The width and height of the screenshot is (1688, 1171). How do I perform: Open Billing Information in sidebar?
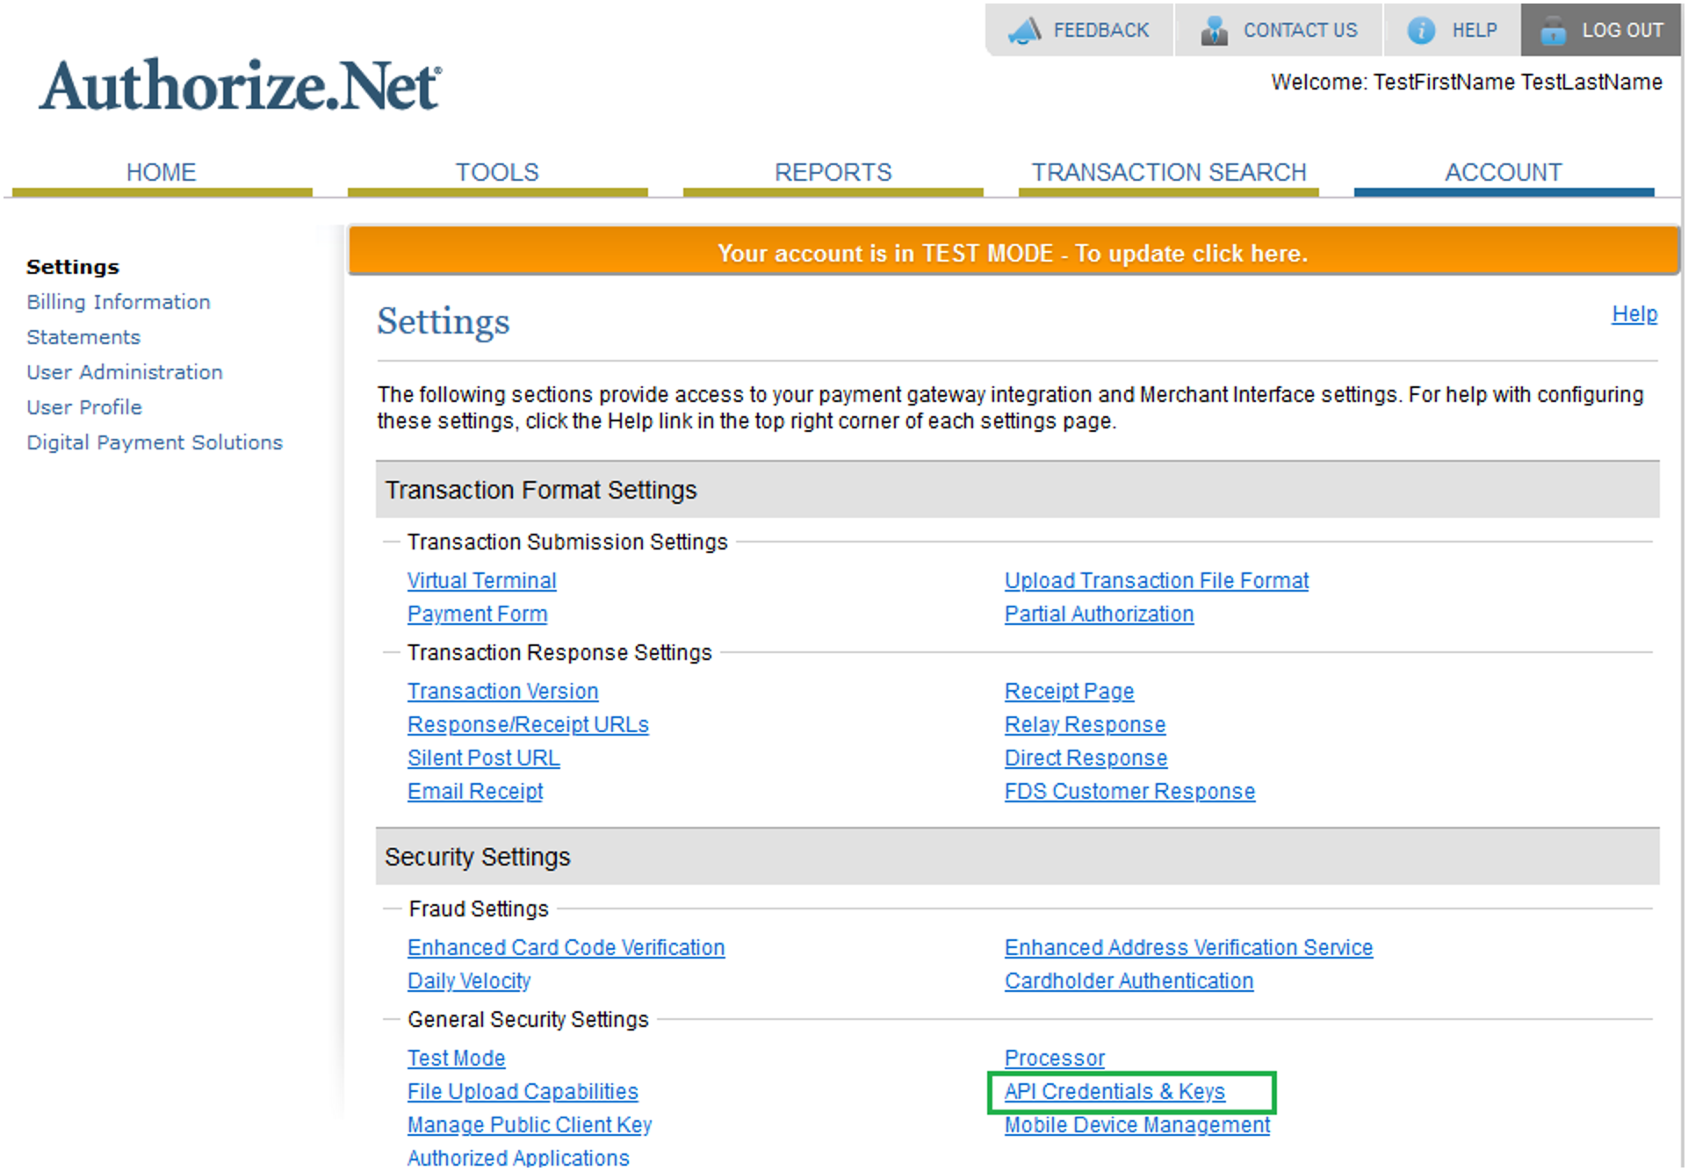tap(119, 302)
